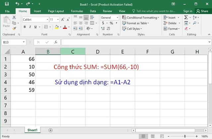
Task: Collapse the ribbon with caret button
Action: click(x=209, y=34)
